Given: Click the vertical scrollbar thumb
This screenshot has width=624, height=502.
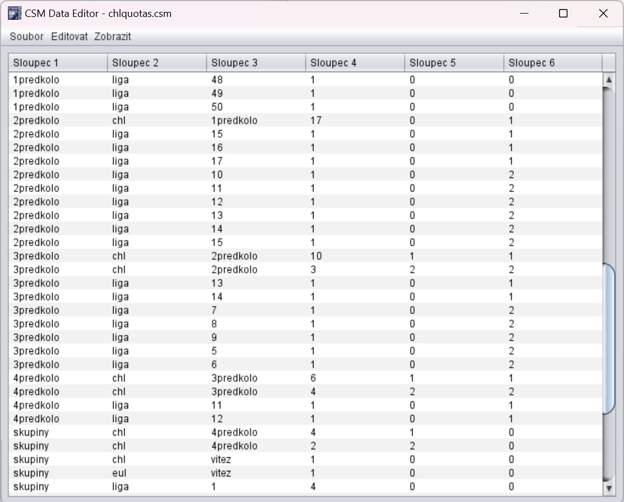Looking at the screenshot, I should tap(609, 339).
